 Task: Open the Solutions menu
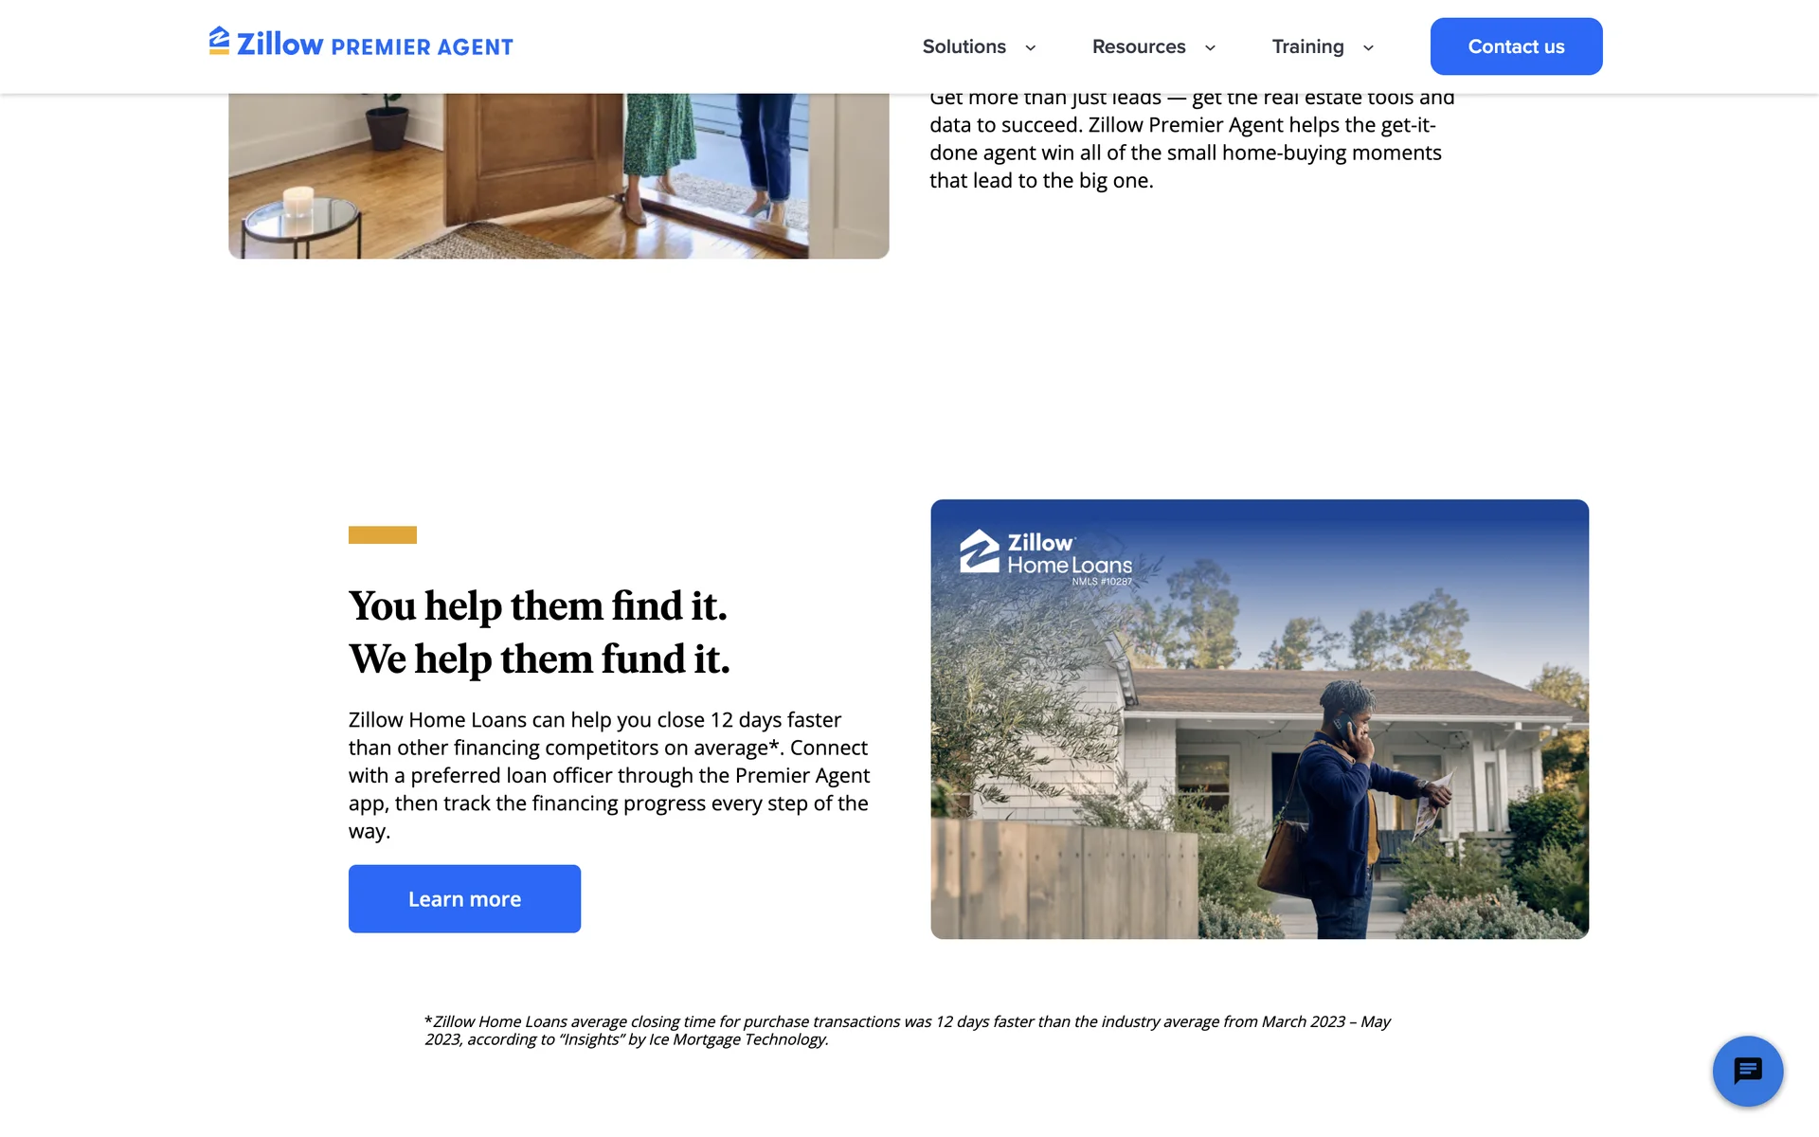[x=964, y=46]
